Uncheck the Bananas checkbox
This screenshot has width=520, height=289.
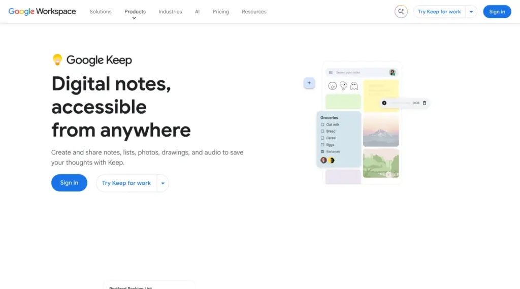322,151
